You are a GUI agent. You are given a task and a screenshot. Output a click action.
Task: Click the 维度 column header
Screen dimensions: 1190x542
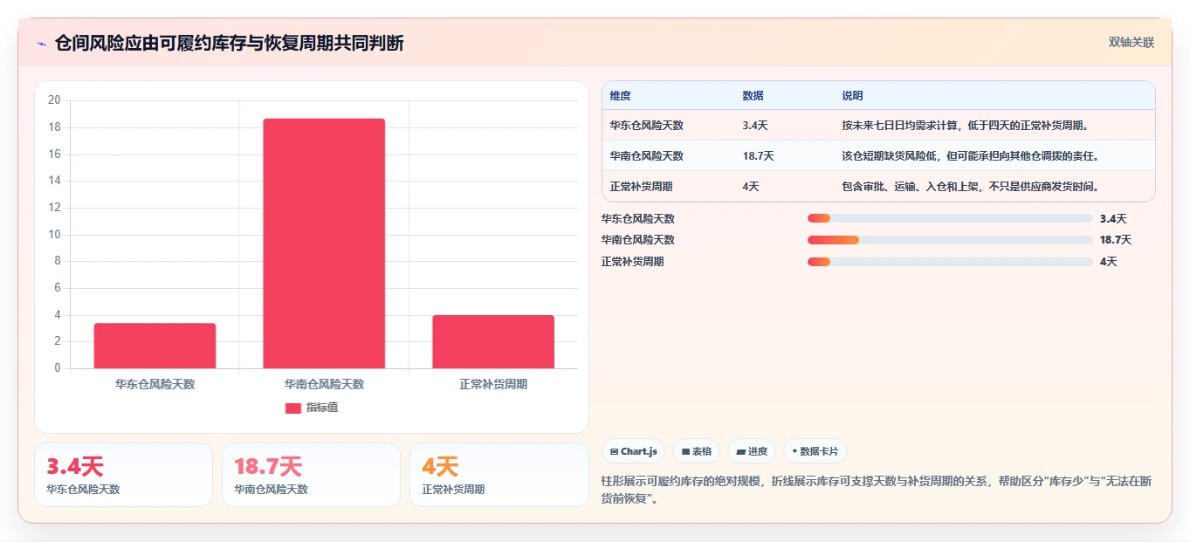coord(621,95)
